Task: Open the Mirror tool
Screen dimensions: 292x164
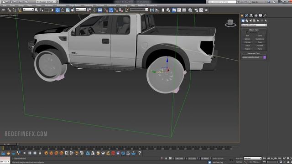Action: point(152,10)
